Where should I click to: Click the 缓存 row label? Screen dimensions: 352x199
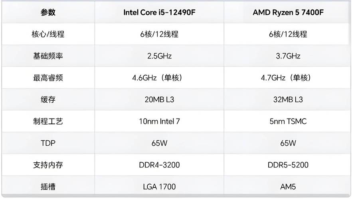pos(48,99)
